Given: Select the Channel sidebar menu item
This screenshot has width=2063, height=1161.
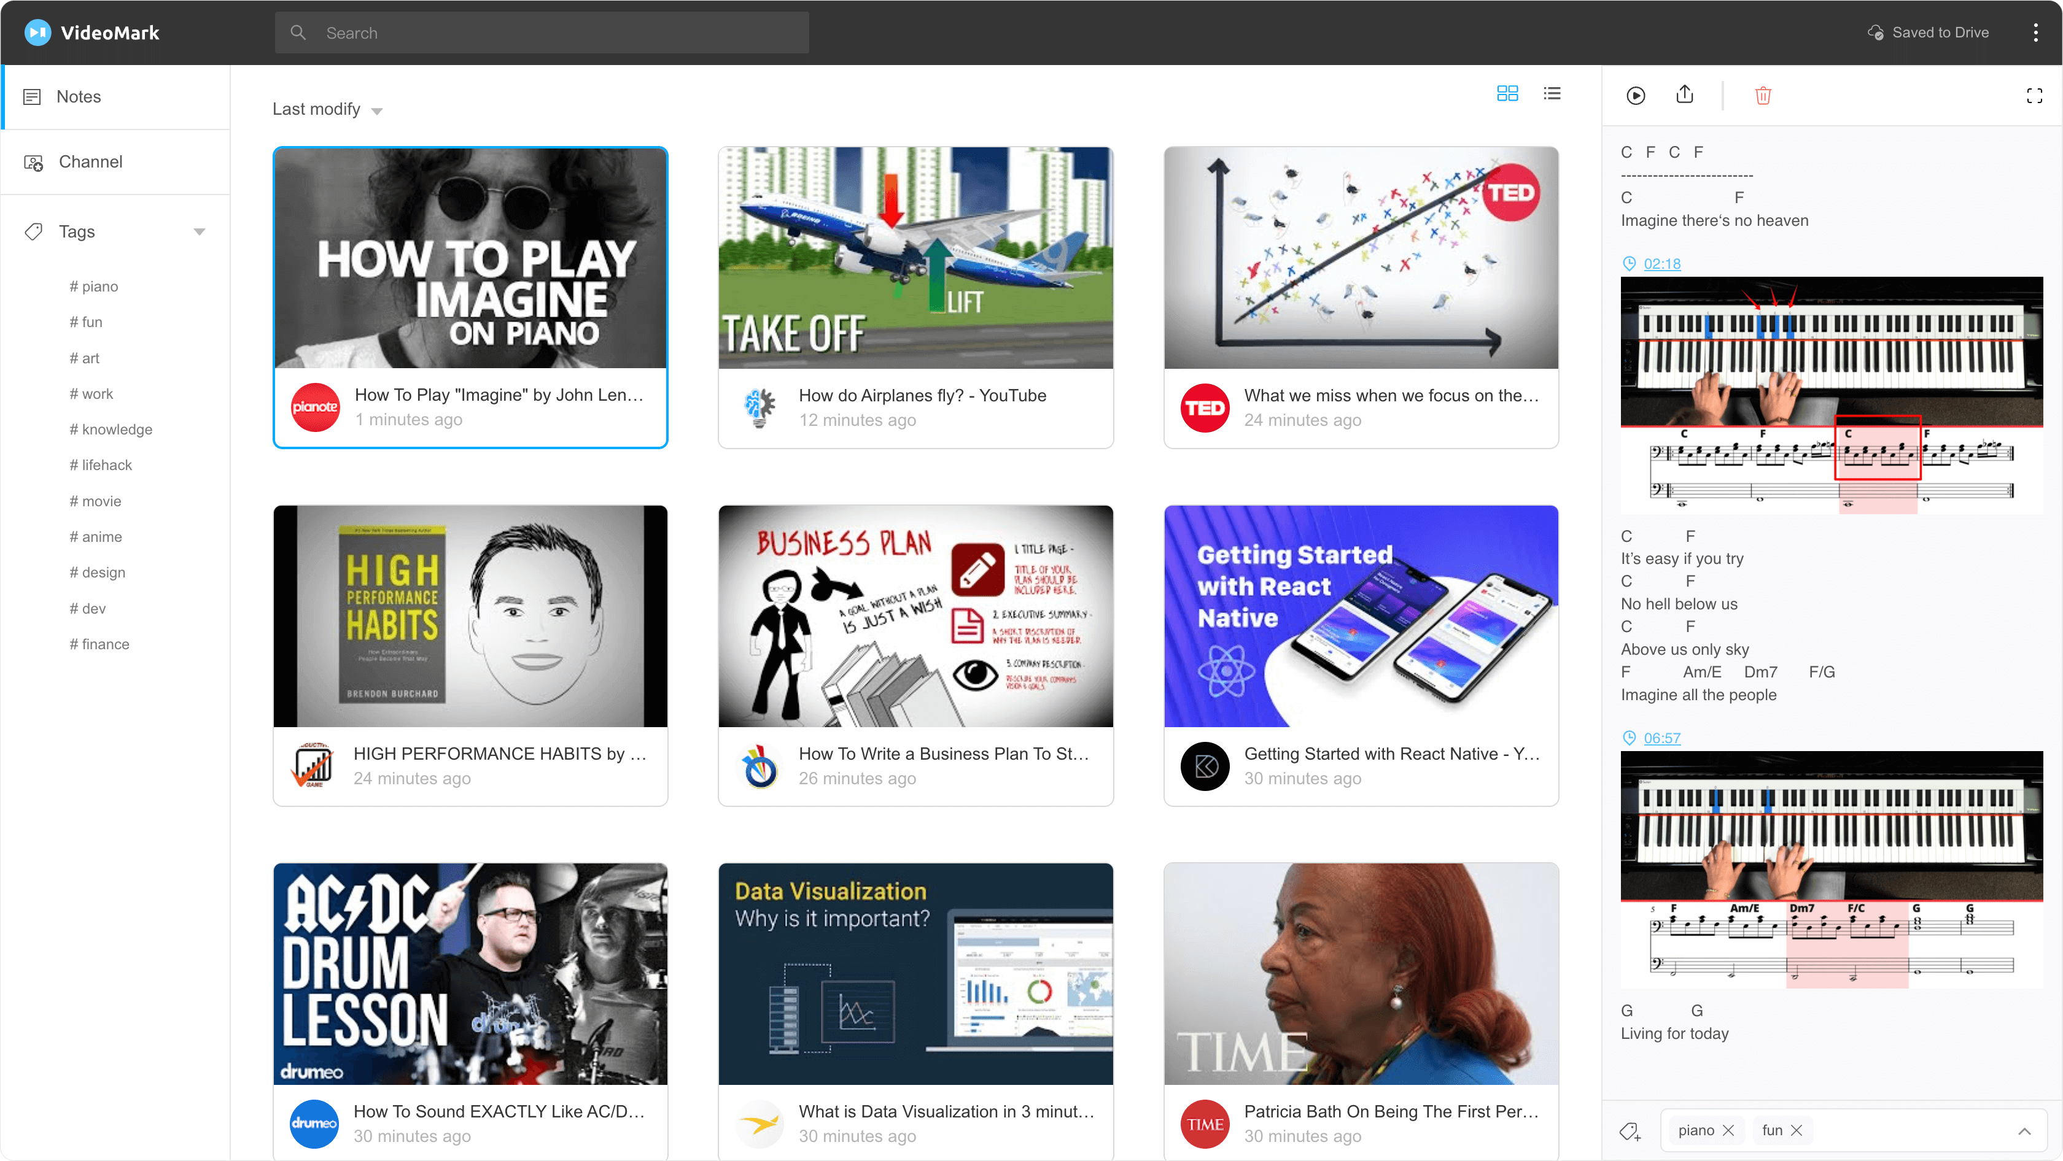Looking at the screenshot, I should (89, 161).
